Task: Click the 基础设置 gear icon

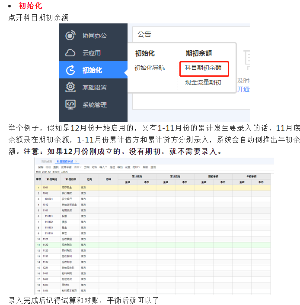Action: pos(70,88)
